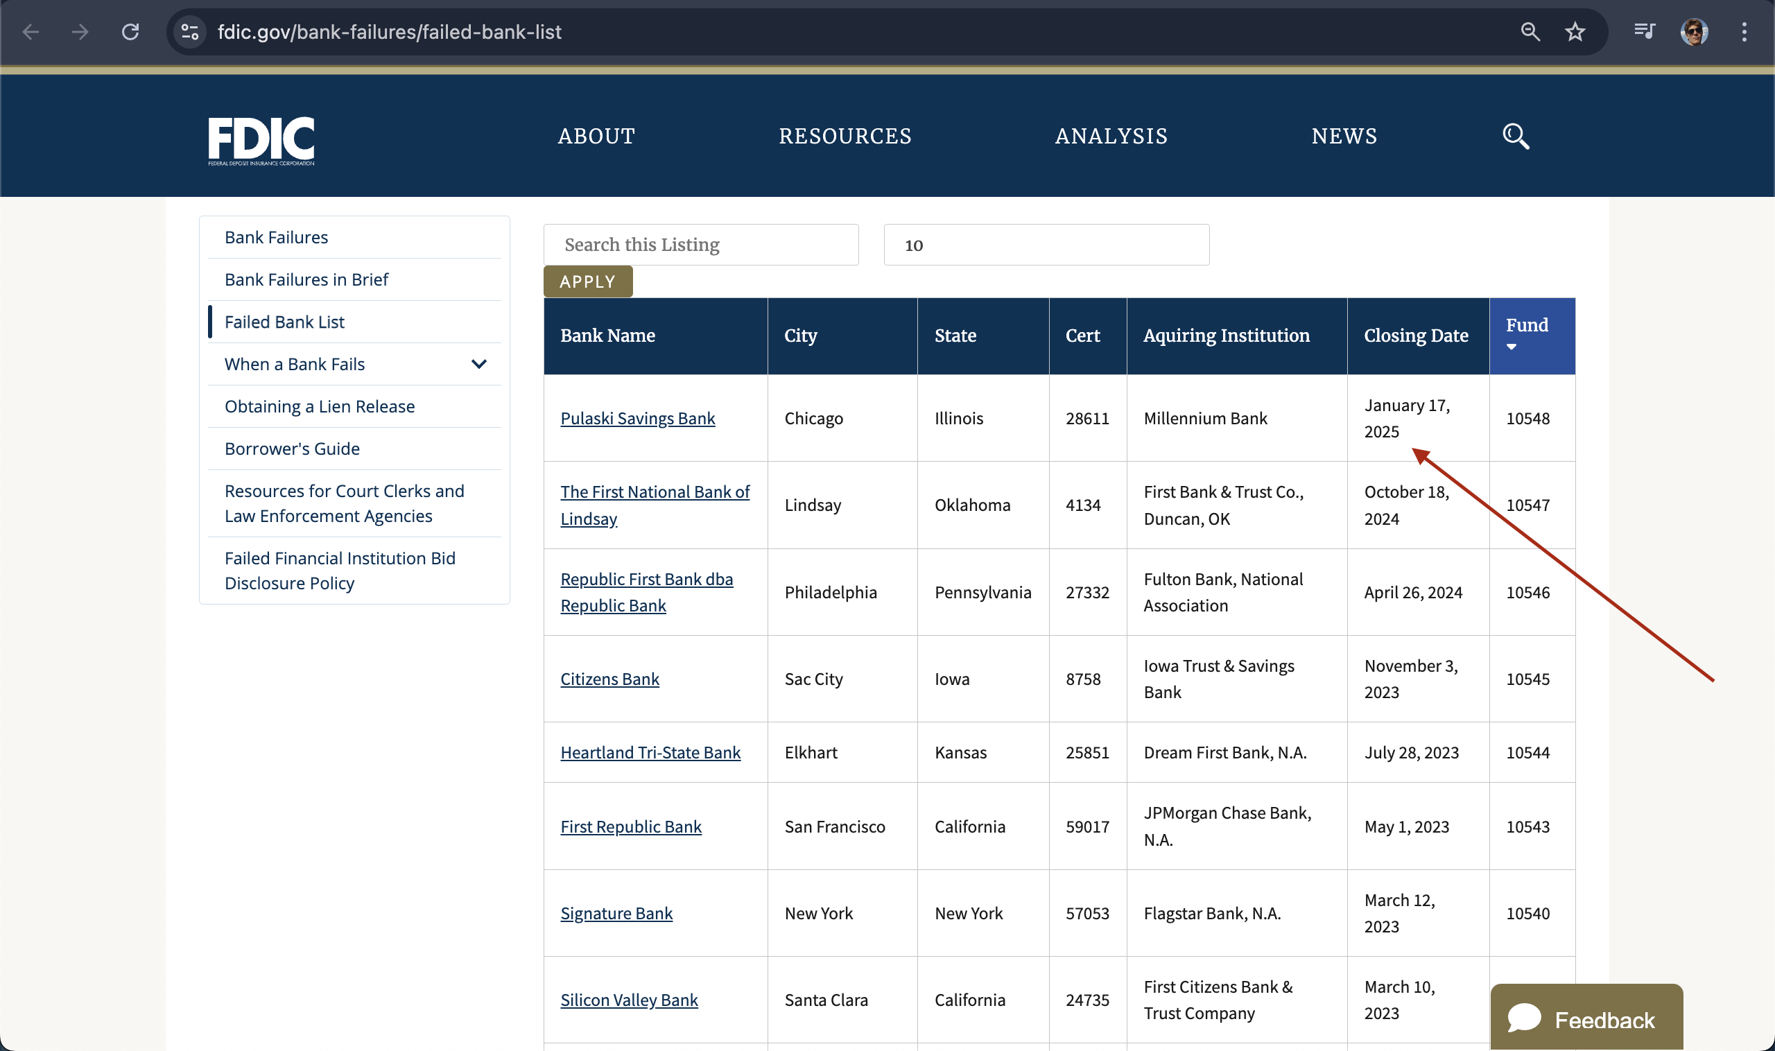Viewport: 1775px width, 1051px height.
Task: Open Signature Bank link
Action: [x=616, y=914]
